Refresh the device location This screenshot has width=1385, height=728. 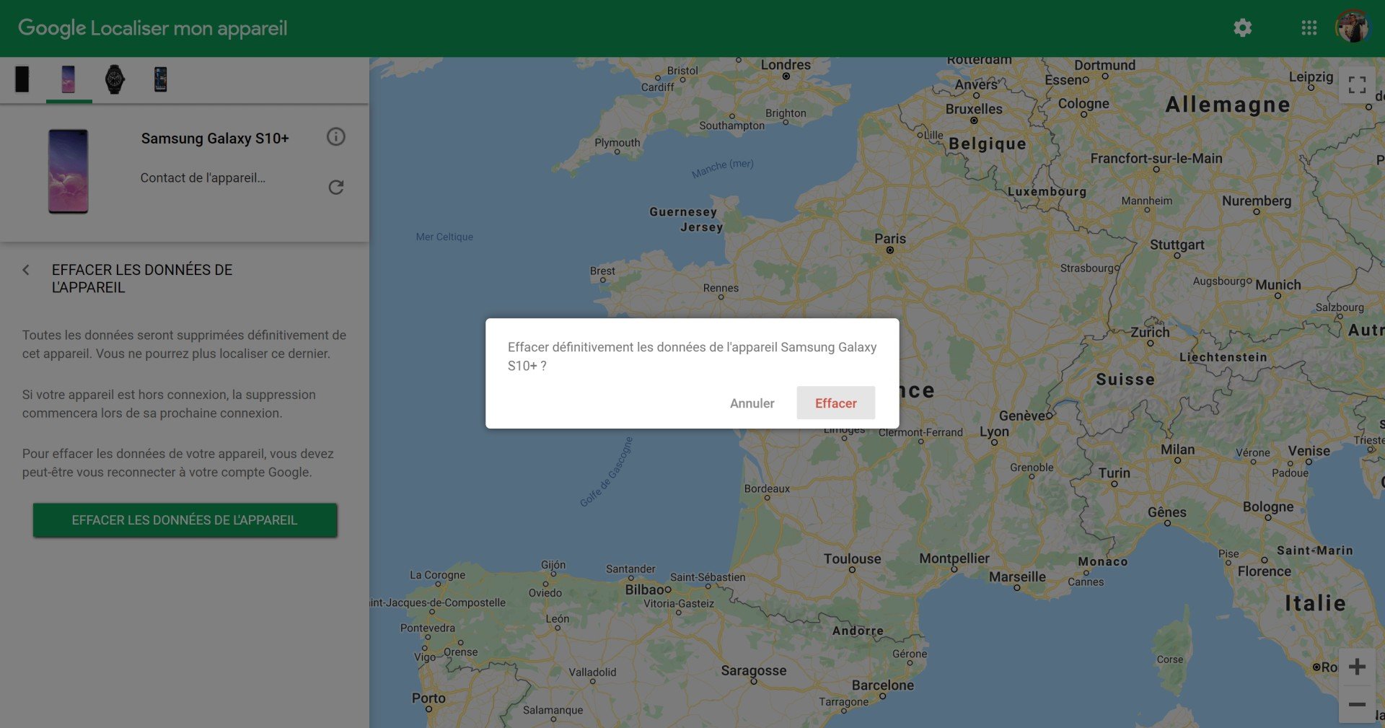336,188
